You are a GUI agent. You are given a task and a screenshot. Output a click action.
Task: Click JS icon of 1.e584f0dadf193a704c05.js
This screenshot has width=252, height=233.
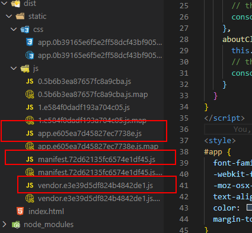tap(30, 107)
